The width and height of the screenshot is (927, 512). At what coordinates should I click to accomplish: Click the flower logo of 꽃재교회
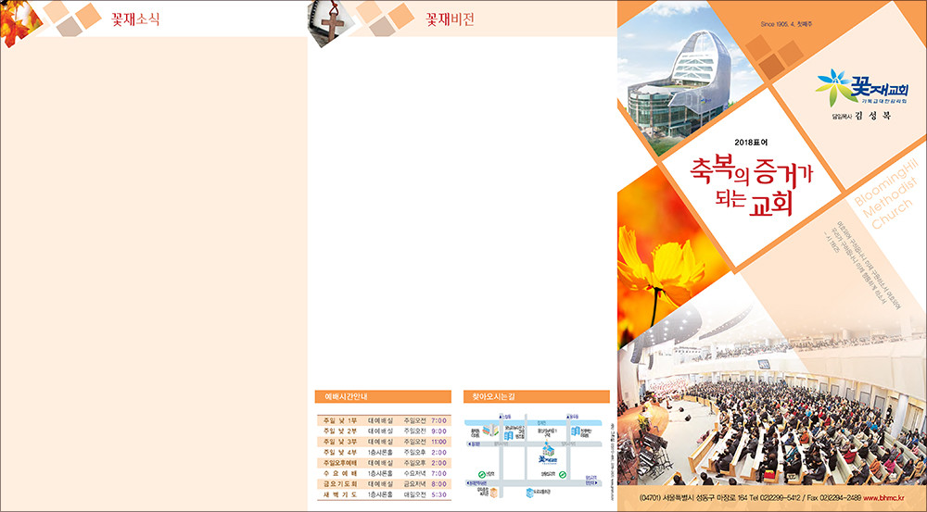(x=832, y=86)
